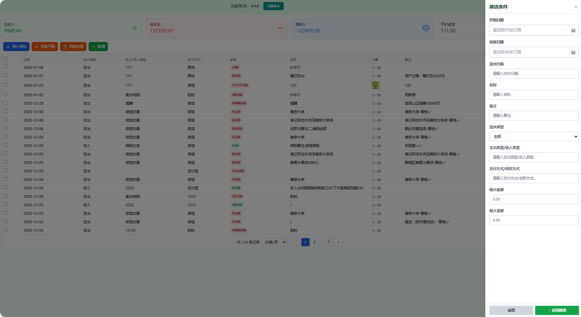Open the receipt thumbnail for 2026-01-03 row
This screenshot has height=317, width=581.
pyautogui.click(x=375, y=85)
